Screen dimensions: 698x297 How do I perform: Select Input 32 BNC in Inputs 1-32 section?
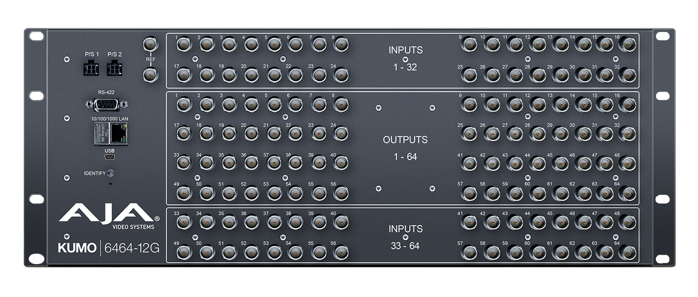629,74
